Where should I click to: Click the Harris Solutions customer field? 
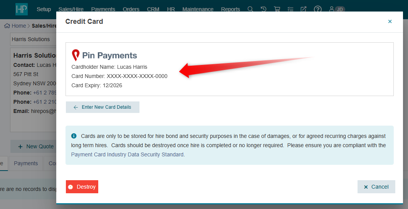[33, 39]
